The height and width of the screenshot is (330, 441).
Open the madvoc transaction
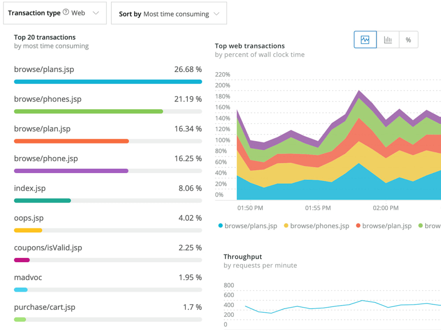click(x=28, y=278)
